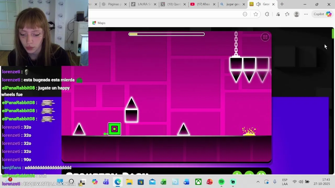Add this page to favorites

click(256, 14)
